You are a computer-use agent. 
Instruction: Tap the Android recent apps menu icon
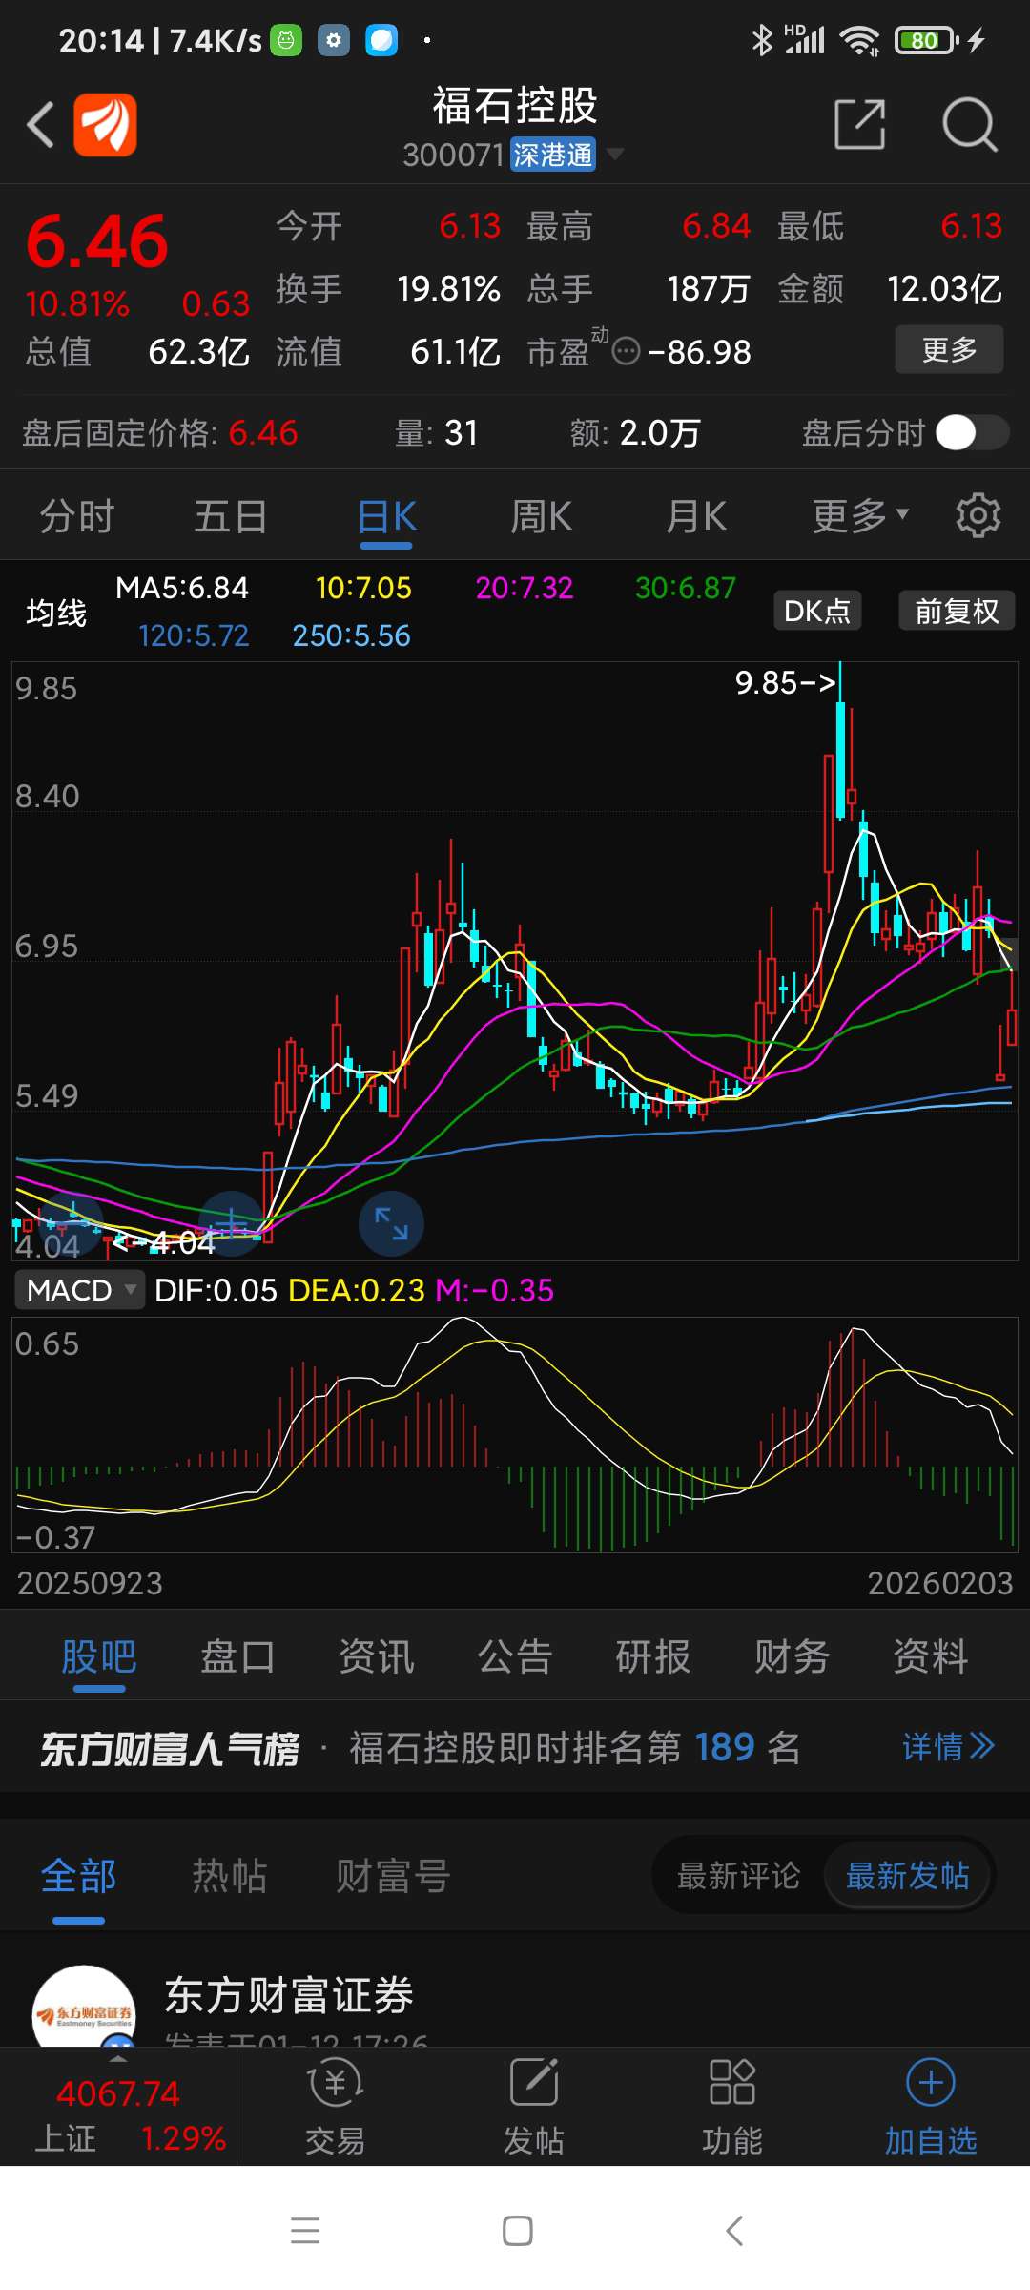coord(305,2231)
